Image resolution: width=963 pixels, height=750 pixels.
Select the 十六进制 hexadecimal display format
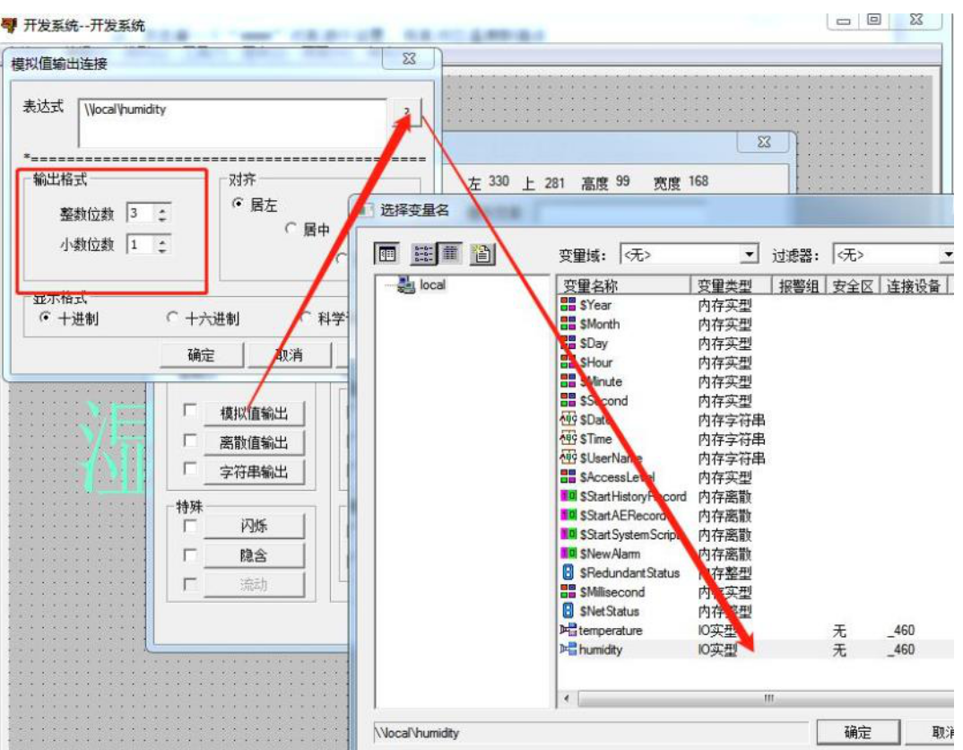[x=172, y=318]
